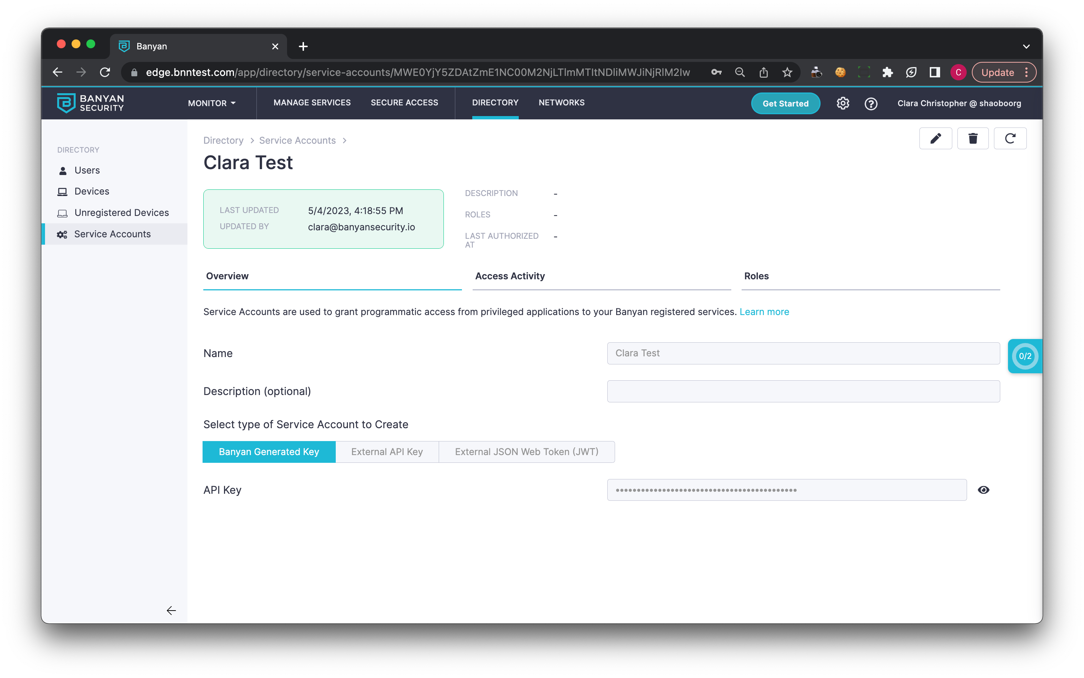This screenshot has width=1084, height=678.
Task: Click the pencil edit icon
Action: [935, 139]
